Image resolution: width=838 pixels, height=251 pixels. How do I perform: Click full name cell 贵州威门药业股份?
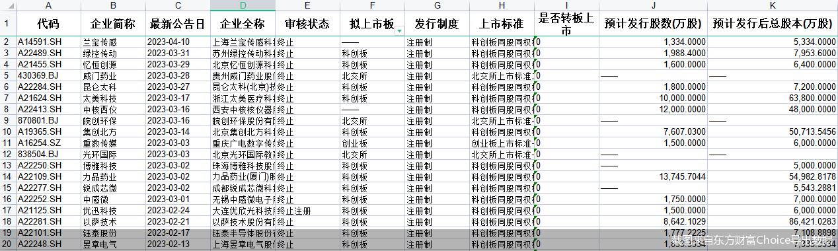[243, 76]
